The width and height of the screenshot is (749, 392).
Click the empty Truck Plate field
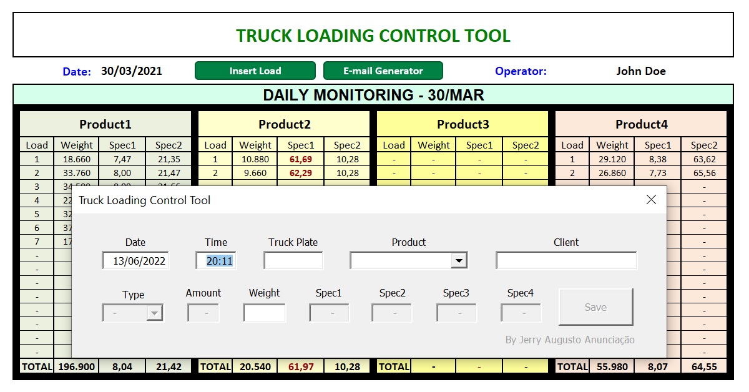pos(293,260)
